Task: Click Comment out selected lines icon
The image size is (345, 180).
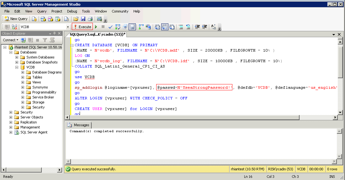Action: (181, 27)
